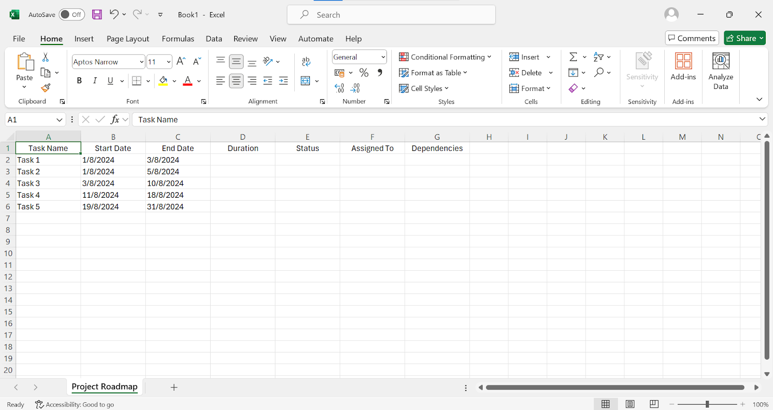This screenshot has width=773, height=410.
Task: Open the Name Box dropdown arrow
Action: click(x=59, y=119)
